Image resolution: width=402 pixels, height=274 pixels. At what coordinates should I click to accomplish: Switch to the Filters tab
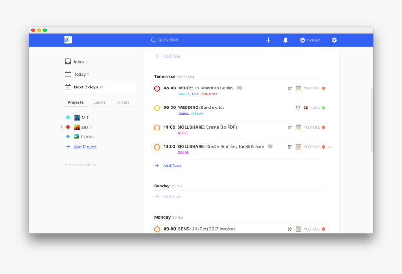tap(123, 102)
